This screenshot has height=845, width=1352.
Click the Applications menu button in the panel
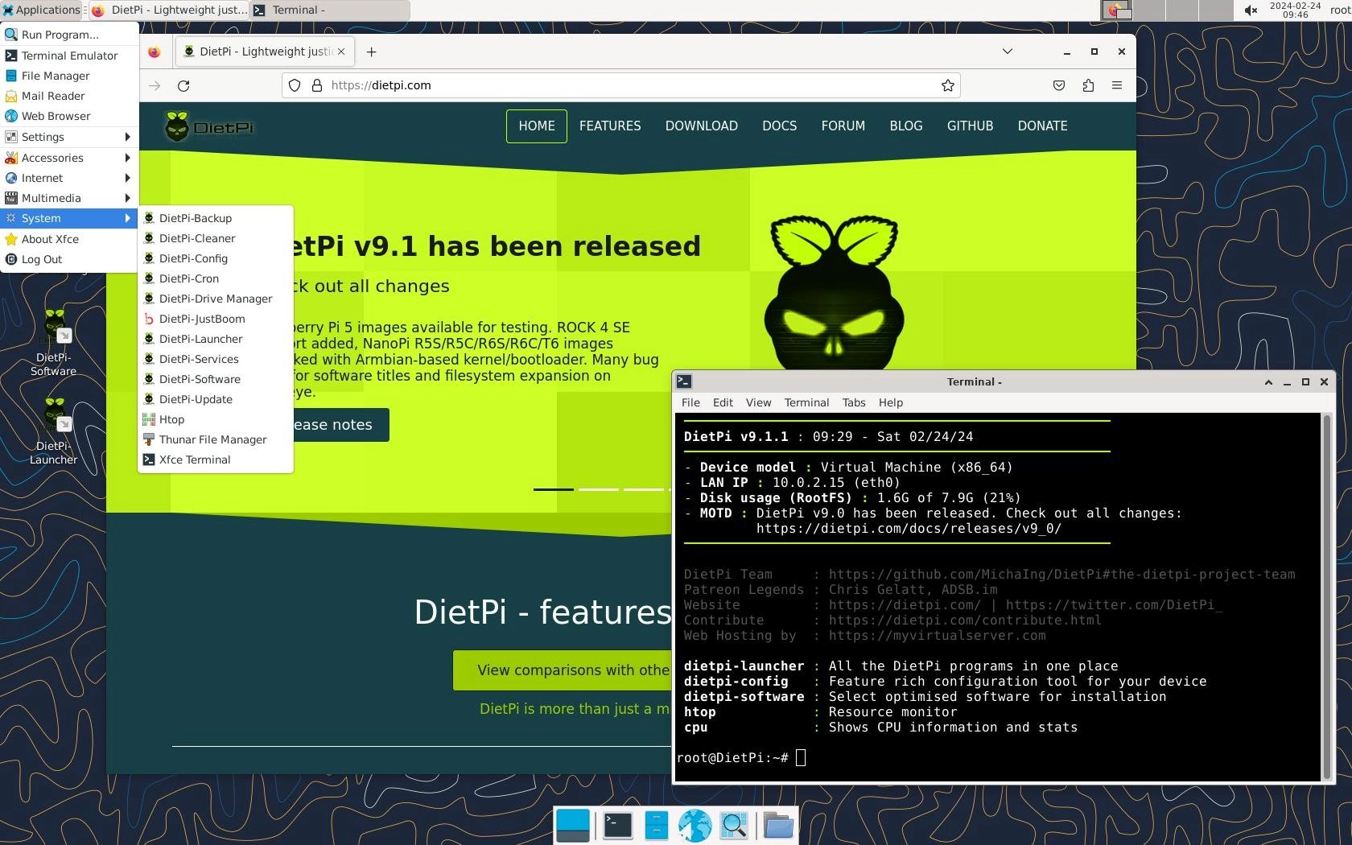pyautogui.click(x=41, y=10)
